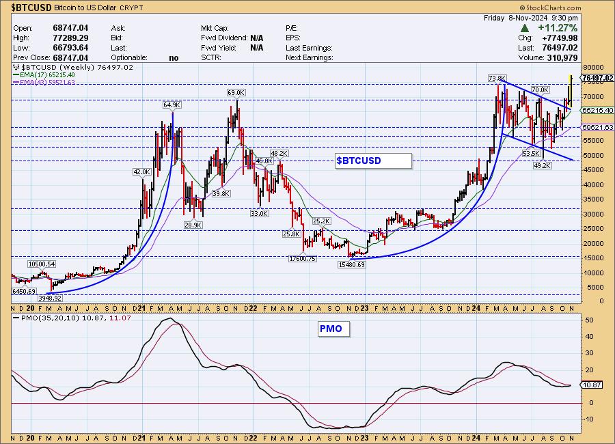Click the "48.2K" price label

[279, 154]
